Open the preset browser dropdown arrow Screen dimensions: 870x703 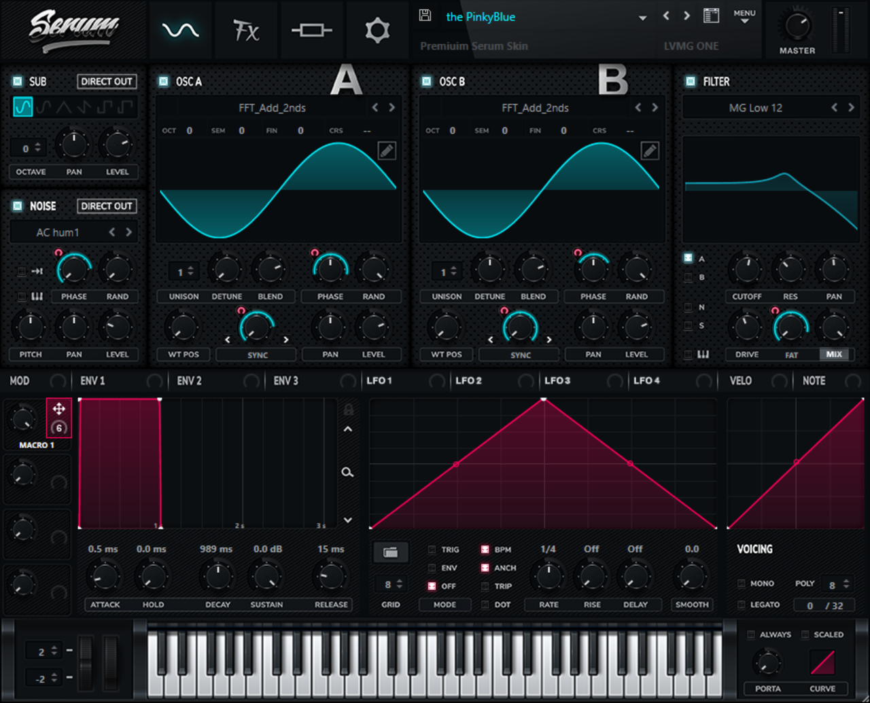pyautogui.click(x=642, y=17)
